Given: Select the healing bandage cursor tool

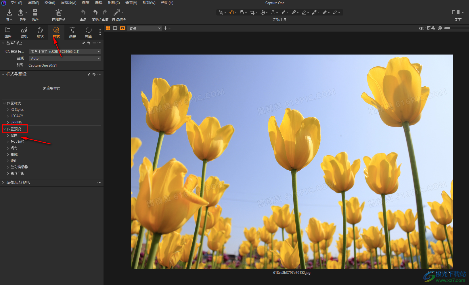Looking at the screenshot, I should pos(294,12).
